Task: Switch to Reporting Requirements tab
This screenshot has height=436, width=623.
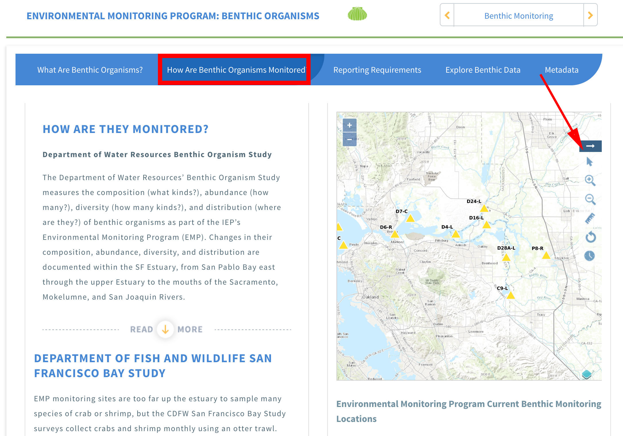Action: click(x=377, y=70)
